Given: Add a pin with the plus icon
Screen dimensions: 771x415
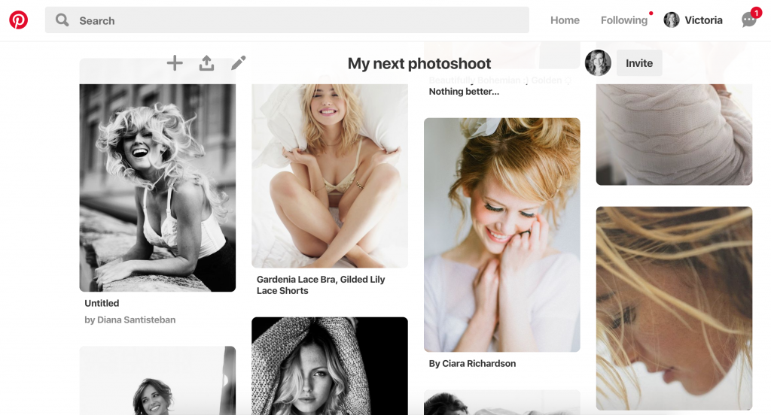Looking at the screenshot, I should [x=175, y=63].
